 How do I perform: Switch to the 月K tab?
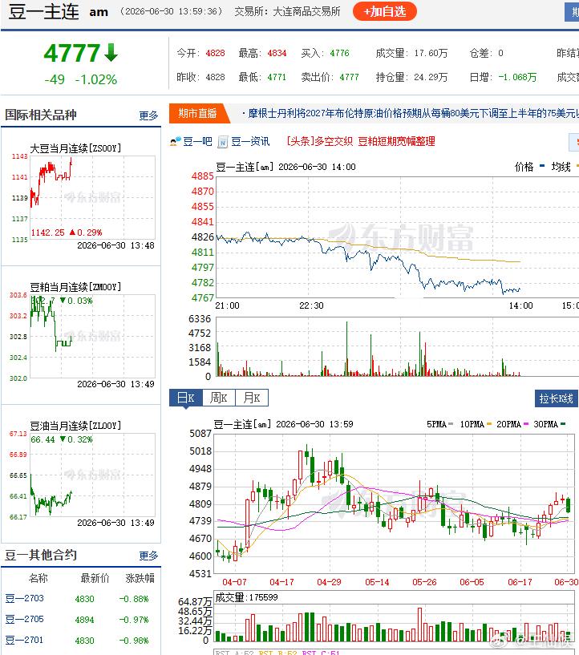point(252,398)
